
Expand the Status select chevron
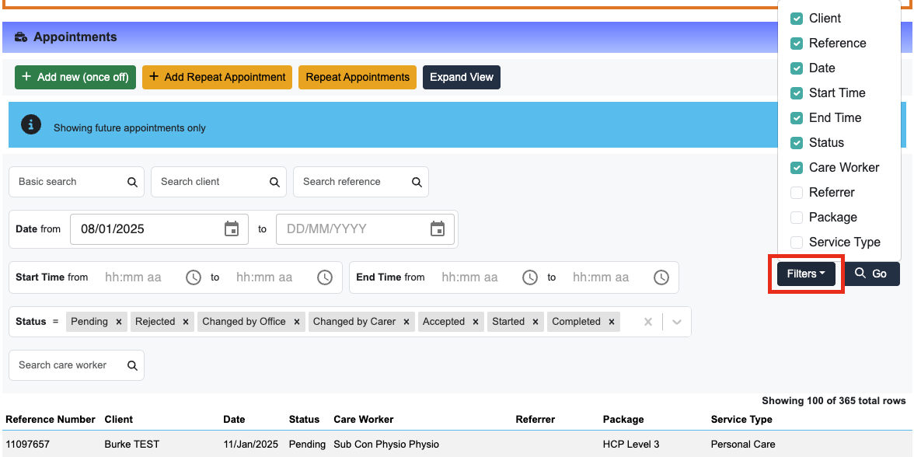click(677, 322)
